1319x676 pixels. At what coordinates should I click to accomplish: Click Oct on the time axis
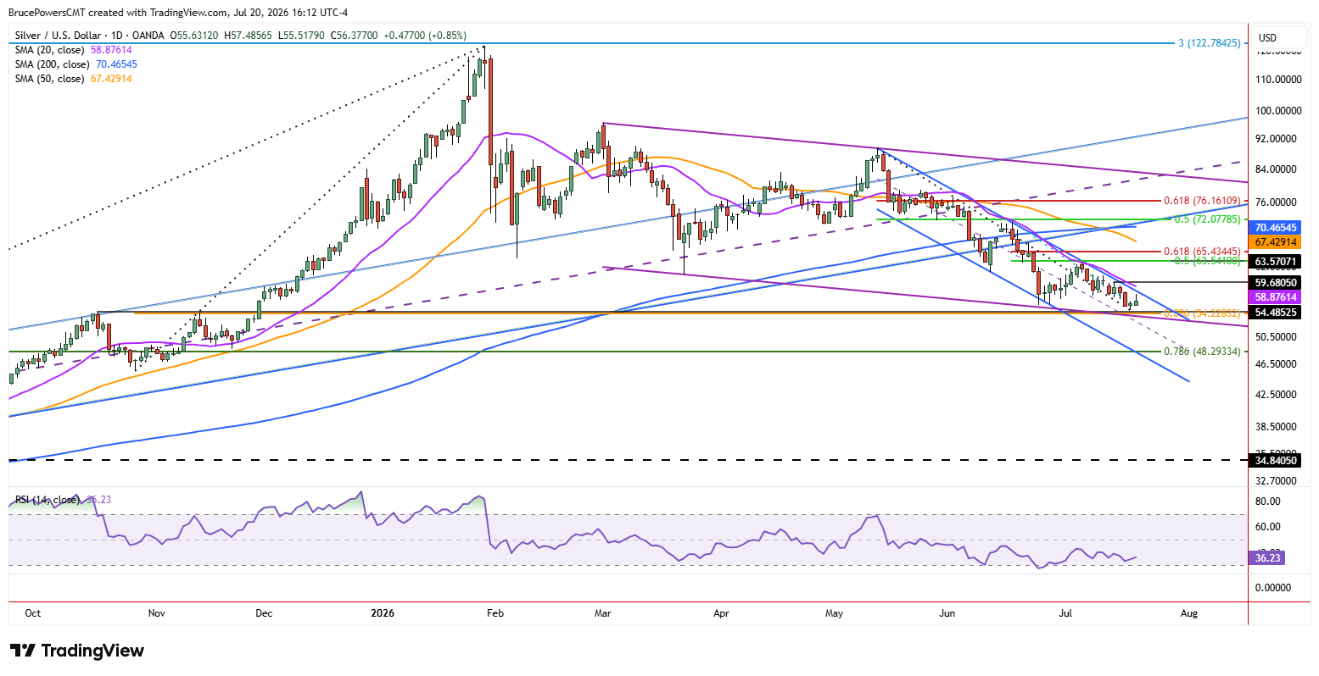tap(33, 612)
